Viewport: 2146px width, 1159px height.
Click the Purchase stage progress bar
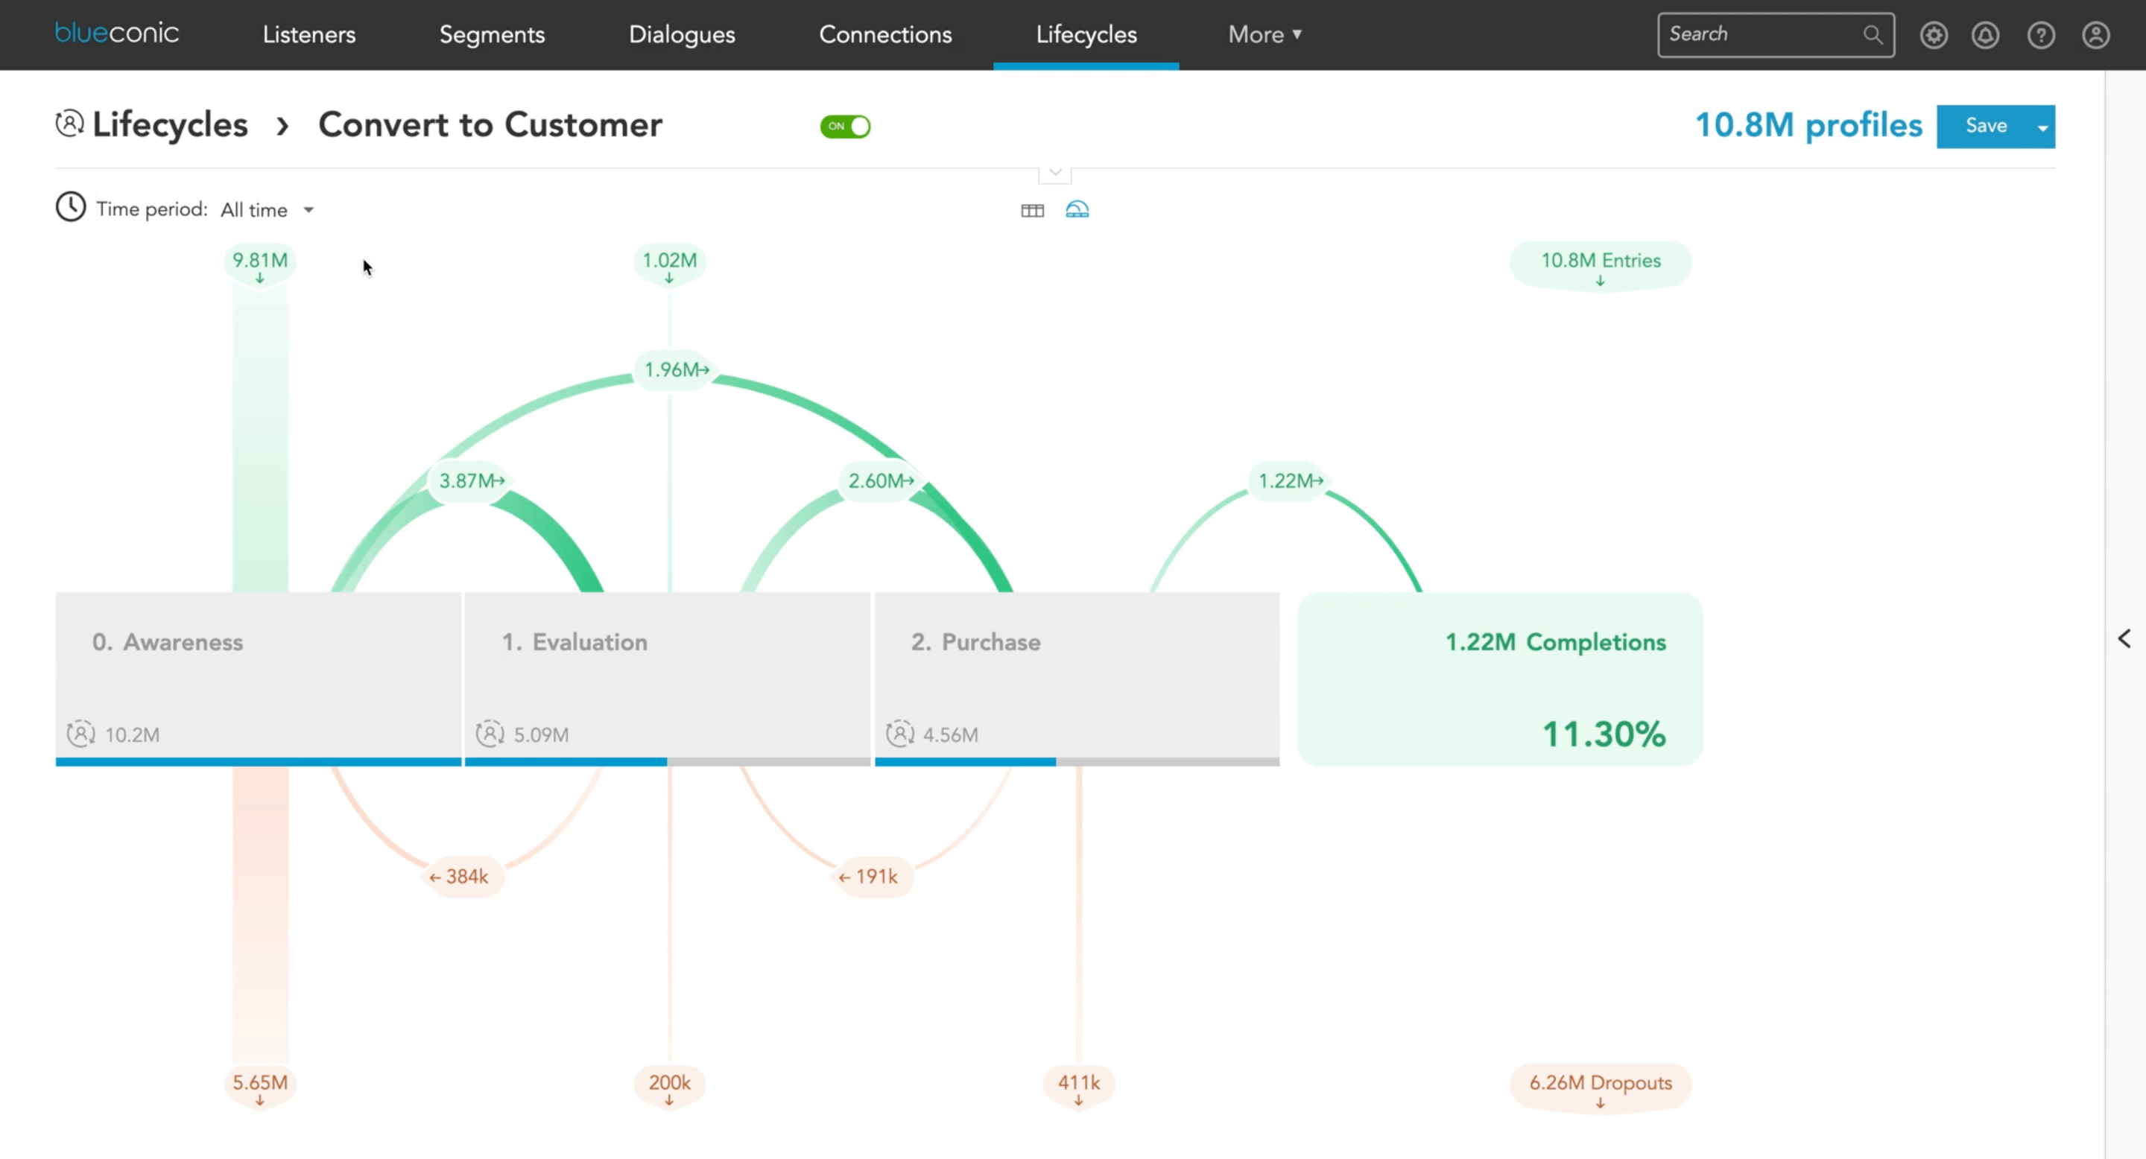tap(966, 762)
